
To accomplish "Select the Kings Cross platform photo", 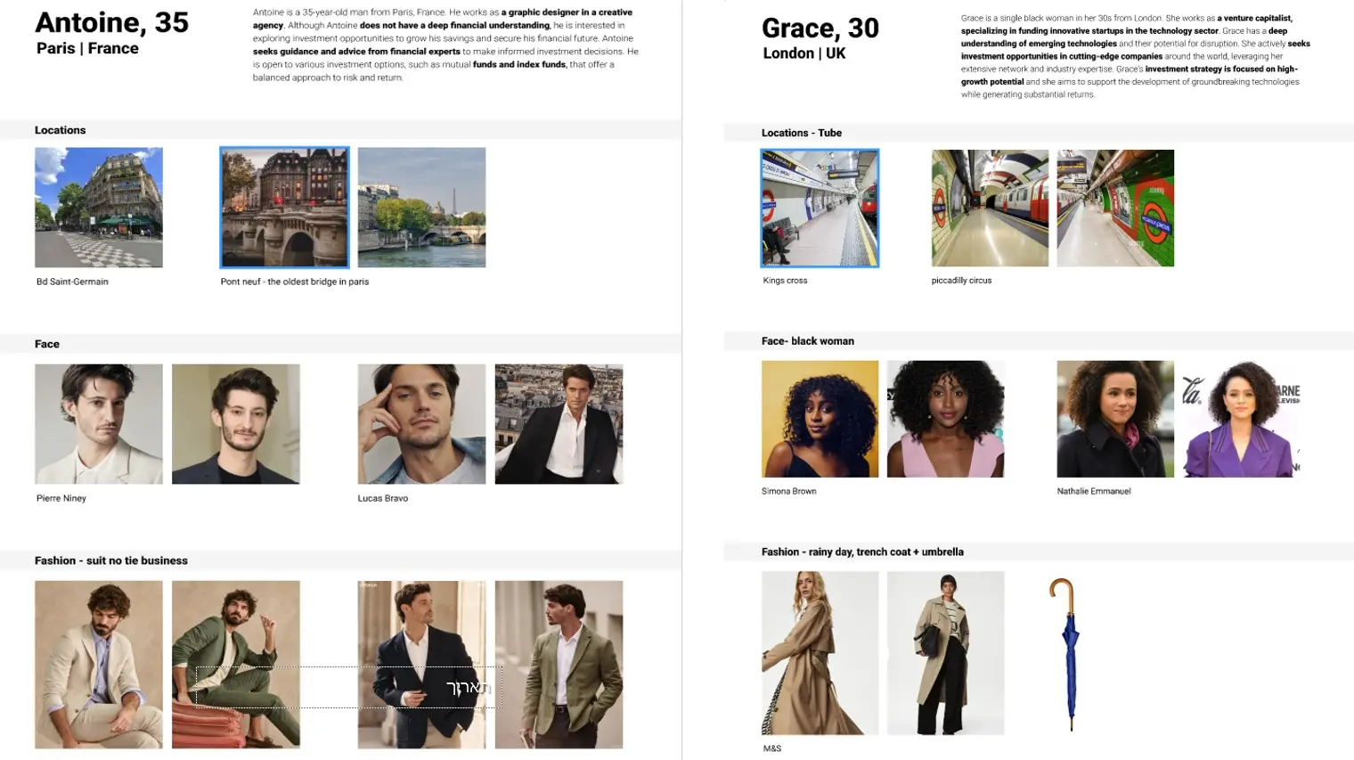I will point(820,208).
